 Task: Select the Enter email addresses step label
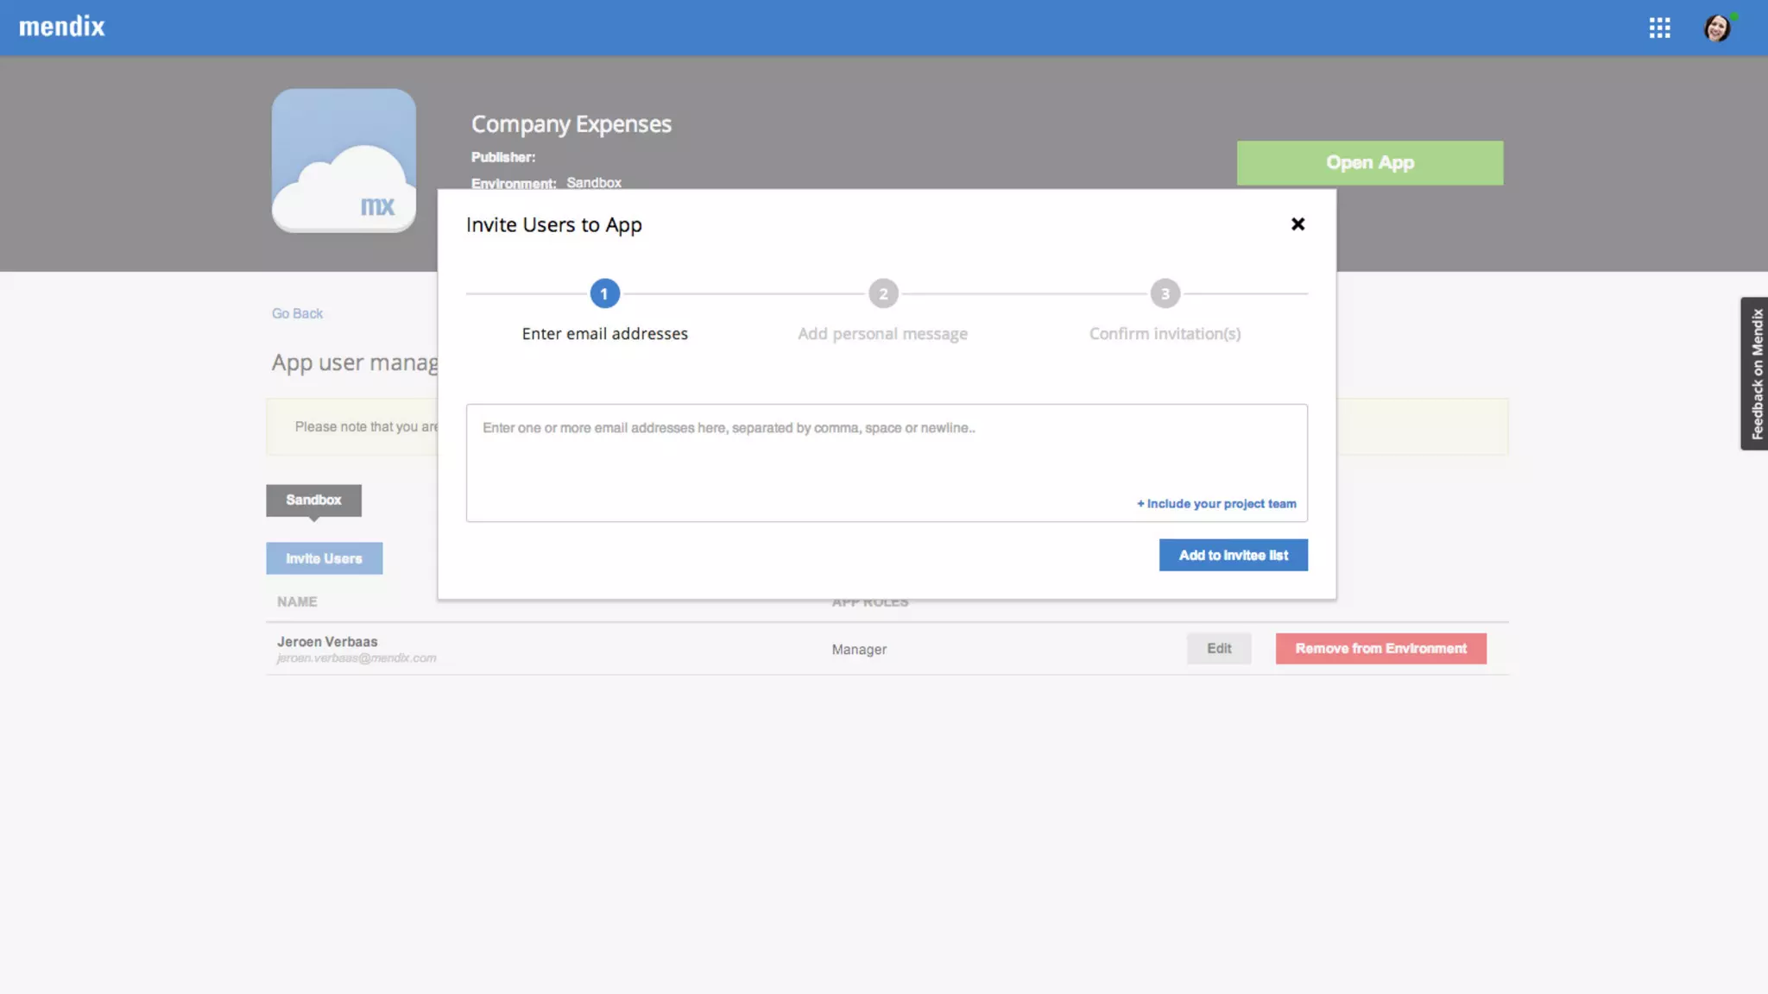(604, 334)
